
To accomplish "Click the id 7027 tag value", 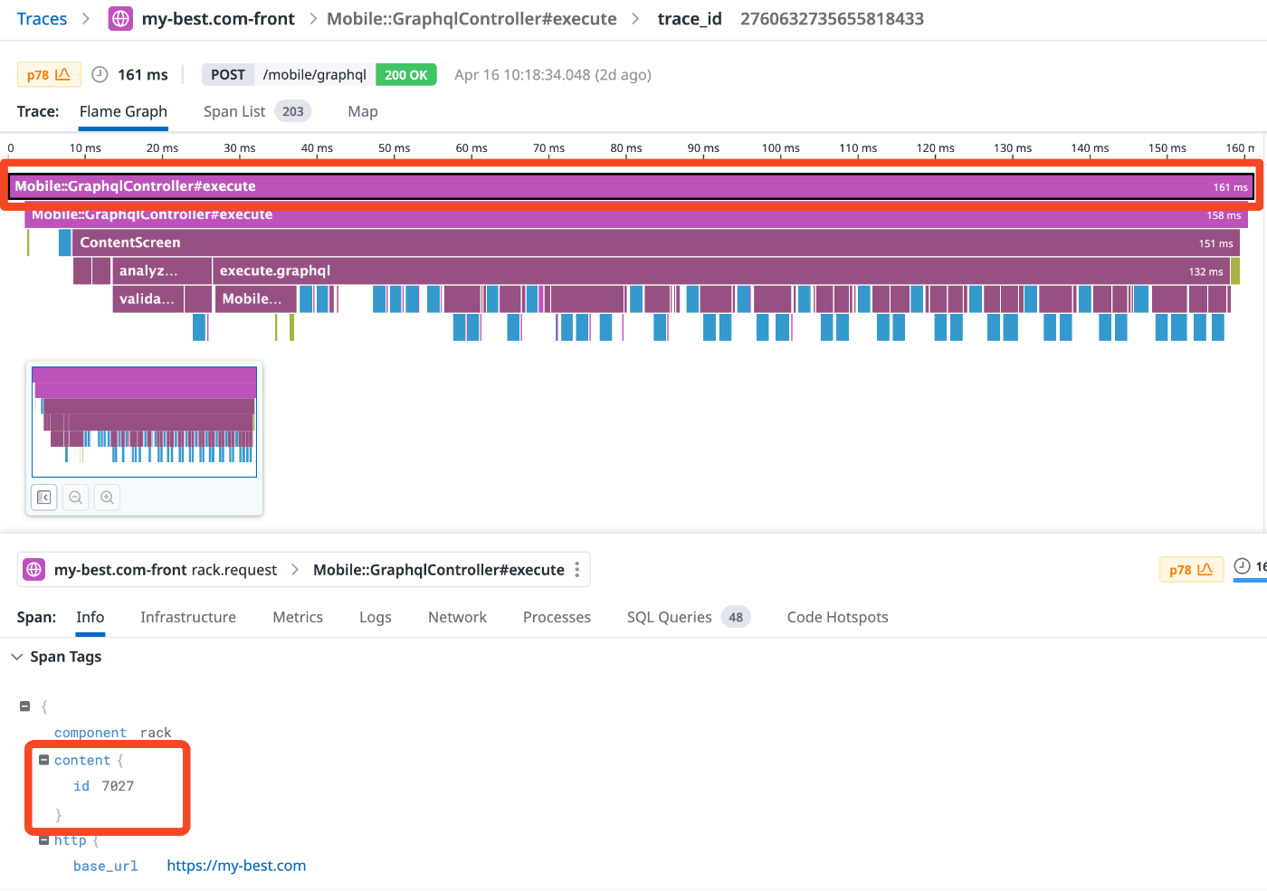I will click(x=118, y=786).
